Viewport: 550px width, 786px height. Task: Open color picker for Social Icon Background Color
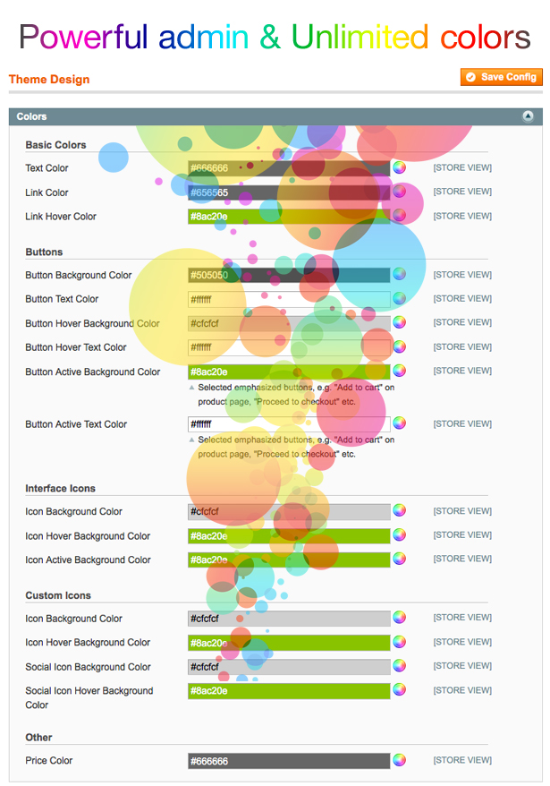(400, 666)
